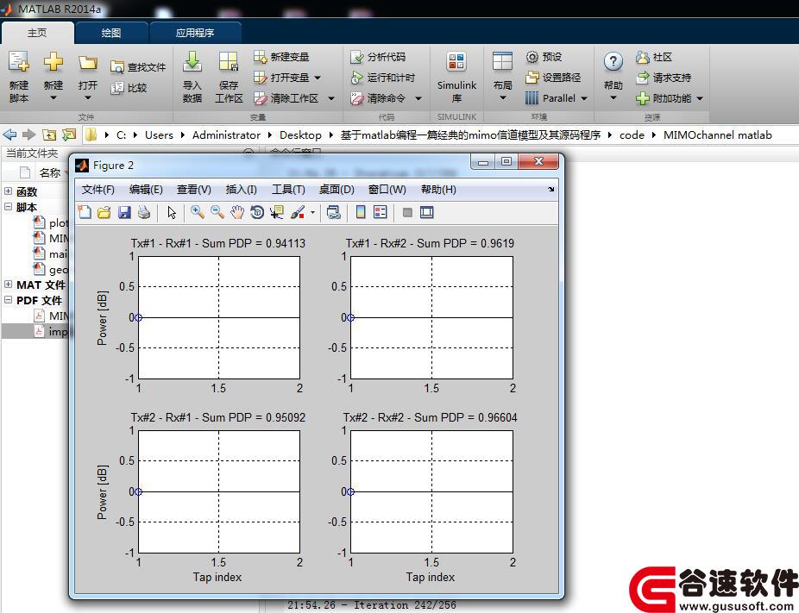Click New Variable (新建变量) button
Viewport: 799px width, 613px height.
coord(281,57)
